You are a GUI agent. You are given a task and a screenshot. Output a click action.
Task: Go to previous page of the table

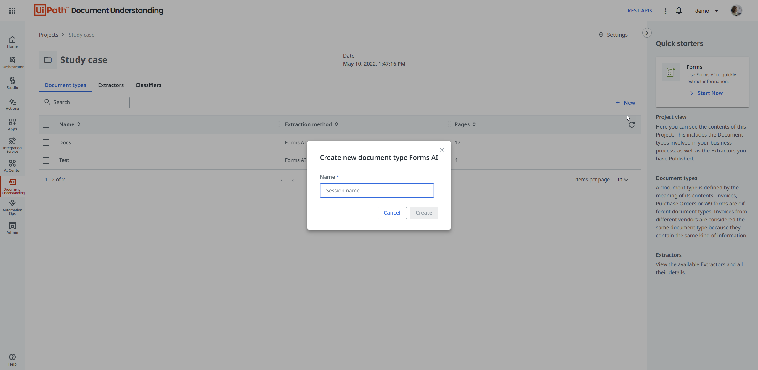293,180
